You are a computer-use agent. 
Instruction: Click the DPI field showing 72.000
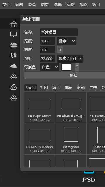point(48,58)
